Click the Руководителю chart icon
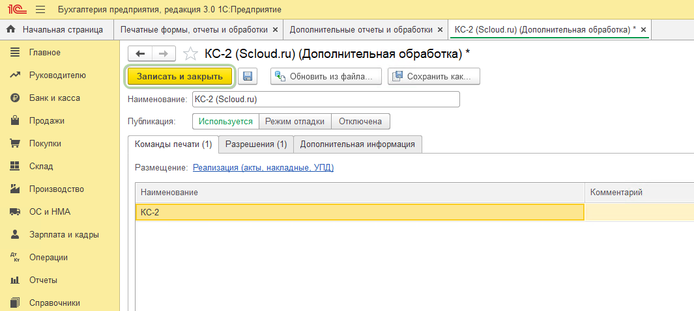Screen dimensions: 694x311 point(15,75)
